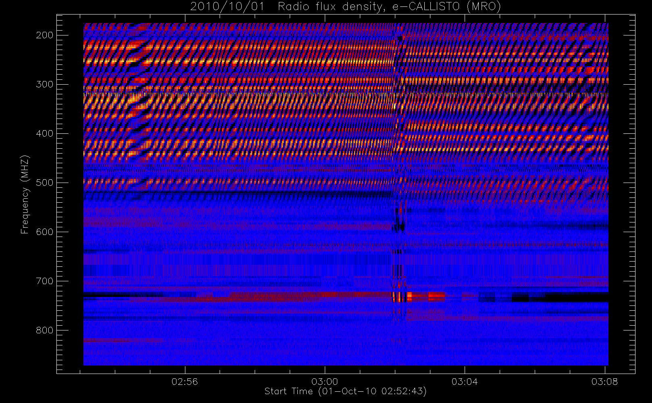Click the 02:56 time tick label

[x=185, y=381]
